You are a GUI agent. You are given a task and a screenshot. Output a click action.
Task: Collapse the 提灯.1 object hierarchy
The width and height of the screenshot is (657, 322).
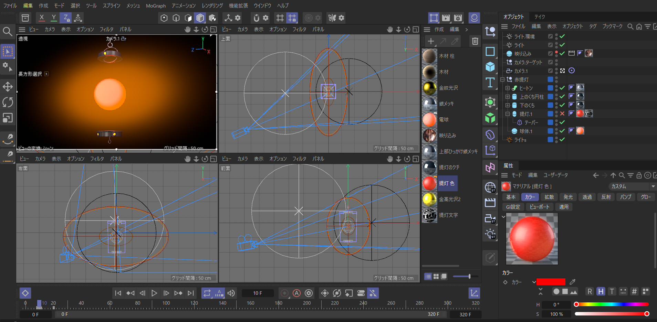pyautogui.click(x=508, y=114)
